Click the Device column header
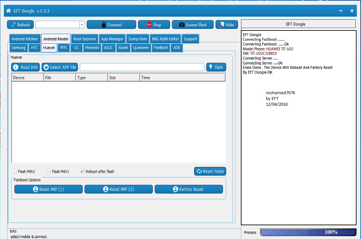 click(28, 78)
